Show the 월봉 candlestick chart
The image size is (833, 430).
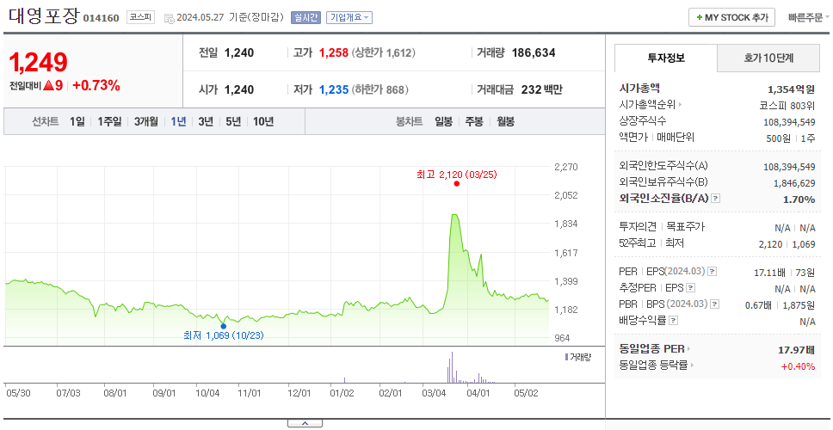[506, 121]
